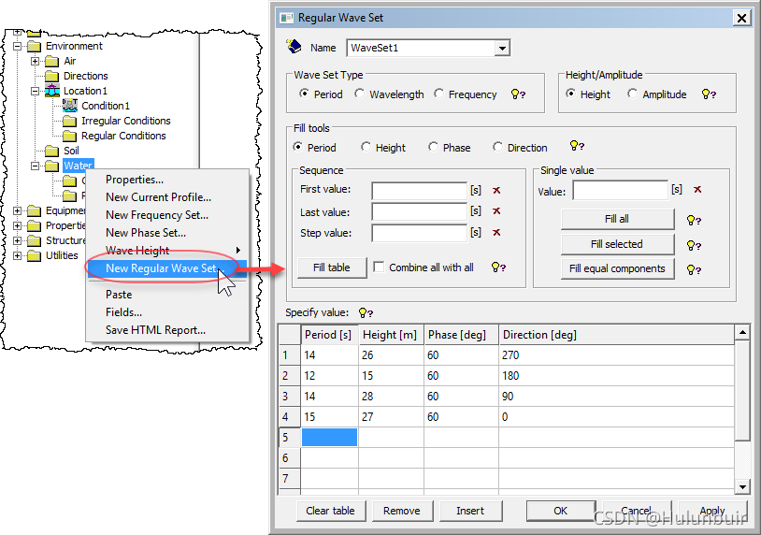Screen dimensions: 761x535
Task: Expand the Properties tree node
Action: point(18,225)
